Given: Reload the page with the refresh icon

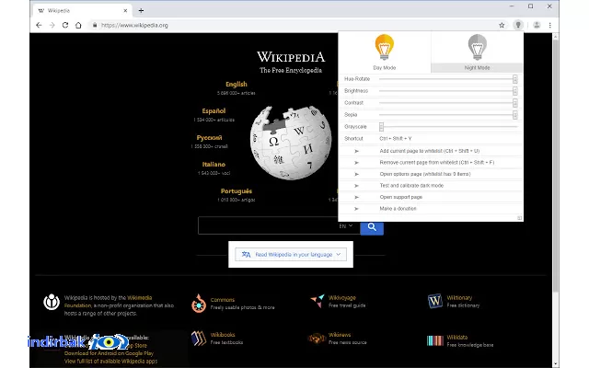Looking at the screenshot, I should [x=65, y=25].
